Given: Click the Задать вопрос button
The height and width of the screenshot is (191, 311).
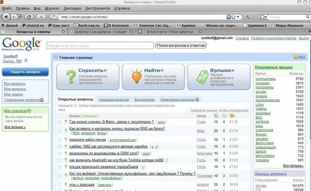Looking at the screenshot, I should (26, 72).
